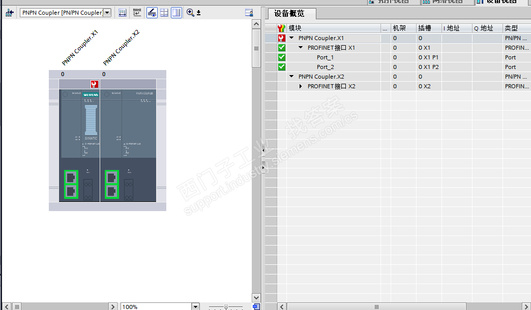This screenshot has width=531, height=310.
Task: Click the upper splitter collapse arrow
Action: [x=263, y=150]
